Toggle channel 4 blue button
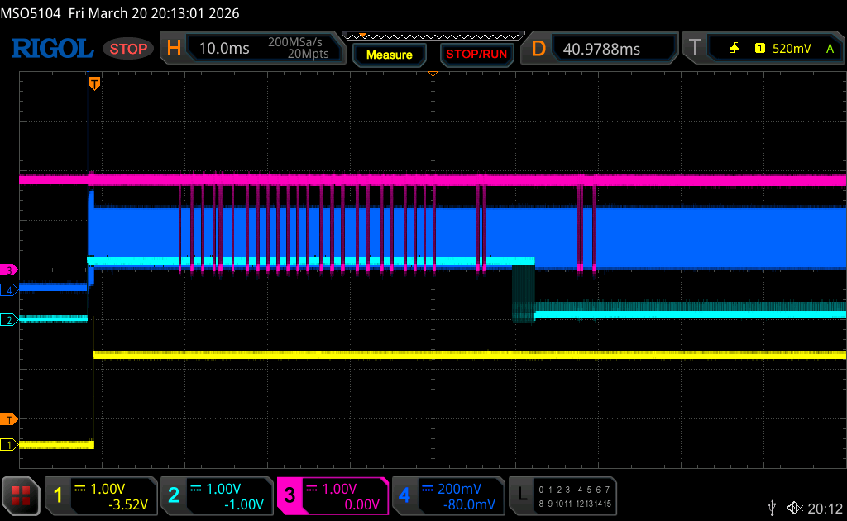The image size is (847, 521). tap(404, 495)
